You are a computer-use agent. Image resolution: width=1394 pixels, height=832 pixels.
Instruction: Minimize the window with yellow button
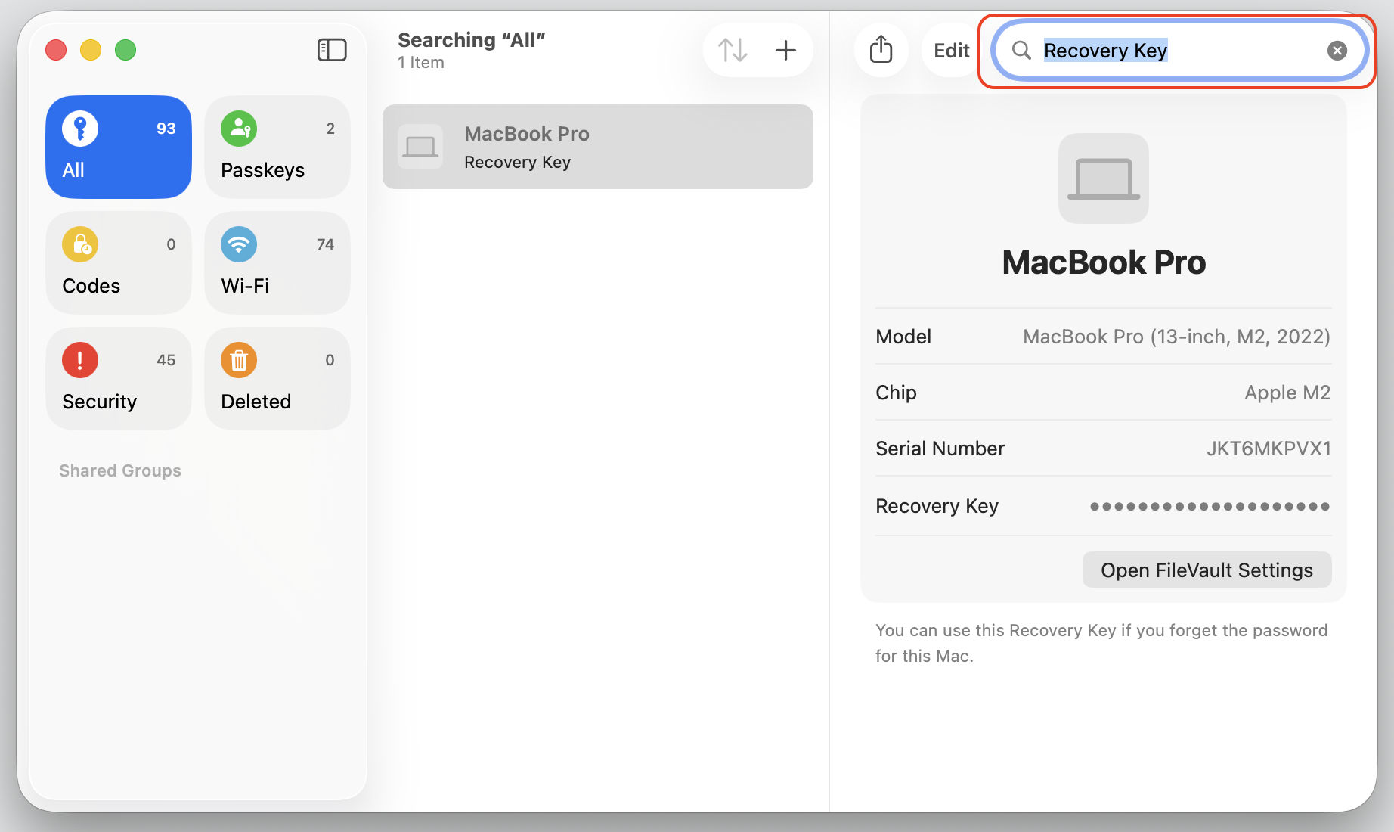tap(91, 50)
